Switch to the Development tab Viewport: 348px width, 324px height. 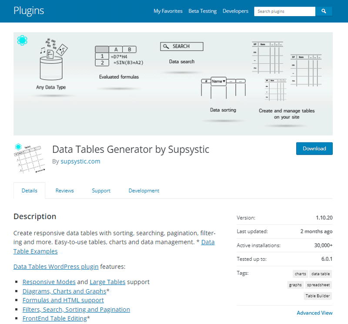[144, 191]
